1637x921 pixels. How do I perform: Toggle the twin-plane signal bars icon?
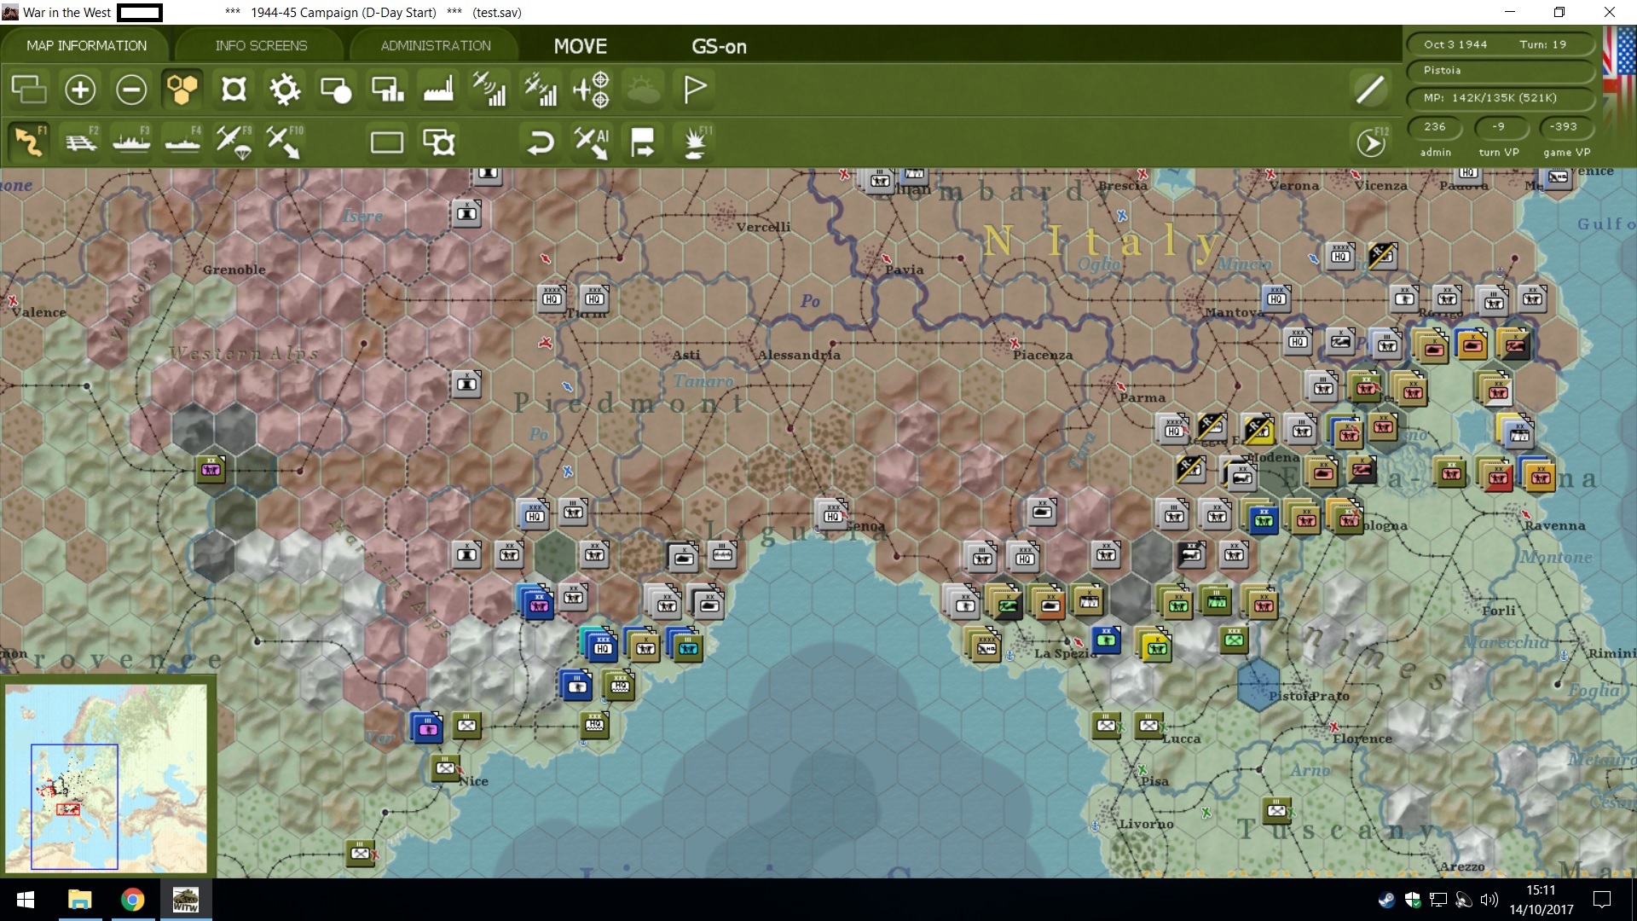[x=541, y=89]
